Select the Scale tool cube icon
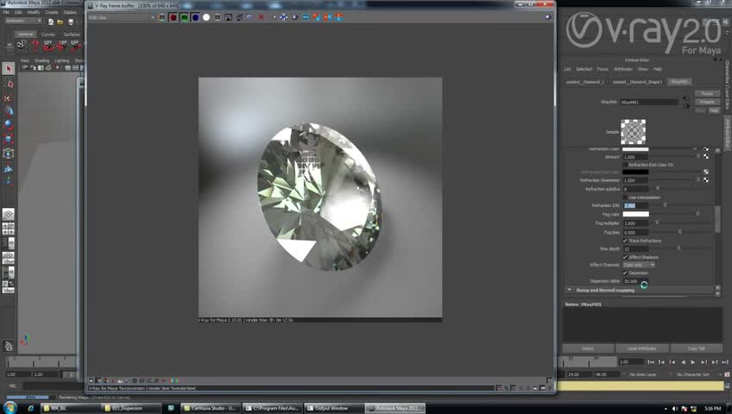732x414 pixels. point(9,139)
